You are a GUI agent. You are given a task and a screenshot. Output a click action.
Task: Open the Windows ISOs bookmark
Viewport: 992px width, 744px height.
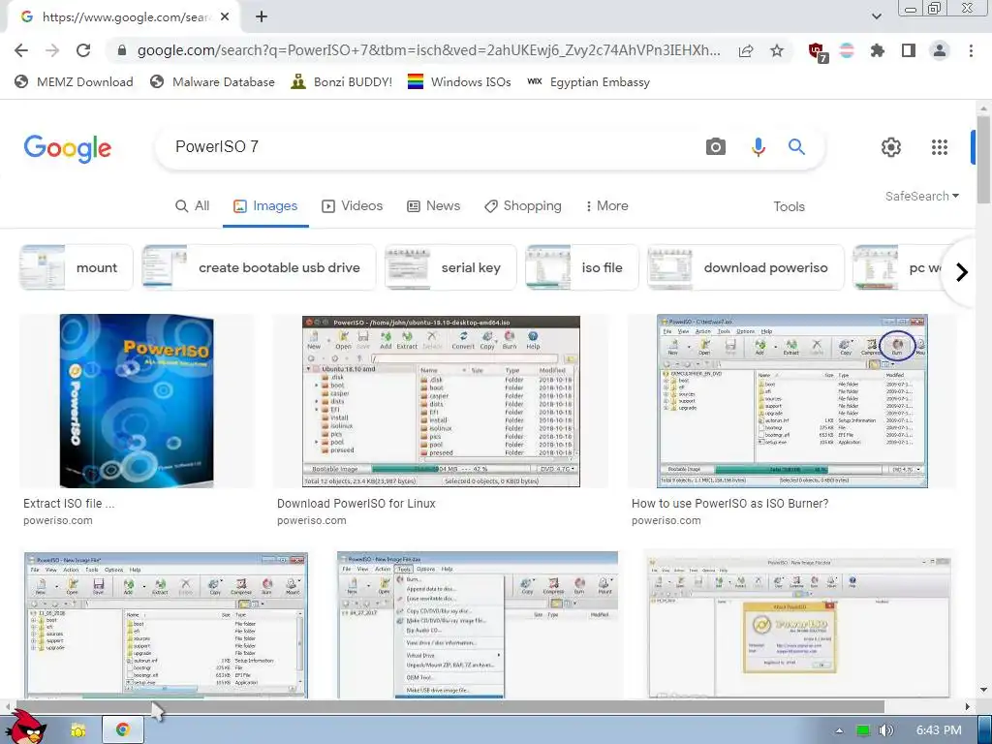[x=459, y=81]
